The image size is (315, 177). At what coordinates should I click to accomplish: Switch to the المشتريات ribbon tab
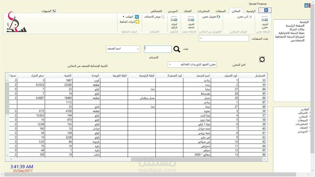[203, 11]
